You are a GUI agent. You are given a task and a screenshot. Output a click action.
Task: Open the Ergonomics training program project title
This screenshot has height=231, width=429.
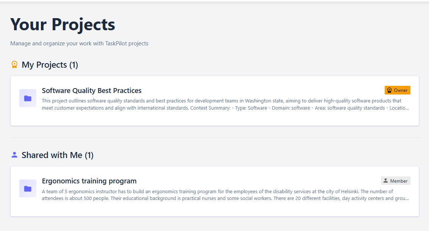click(x=89, y=181)
